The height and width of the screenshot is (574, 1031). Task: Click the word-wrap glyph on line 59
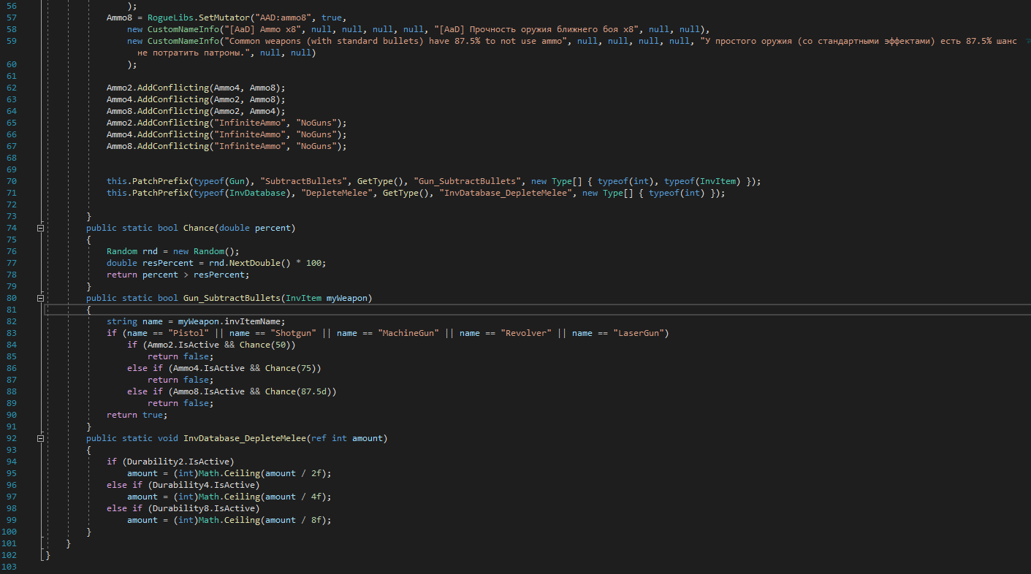1026,41
